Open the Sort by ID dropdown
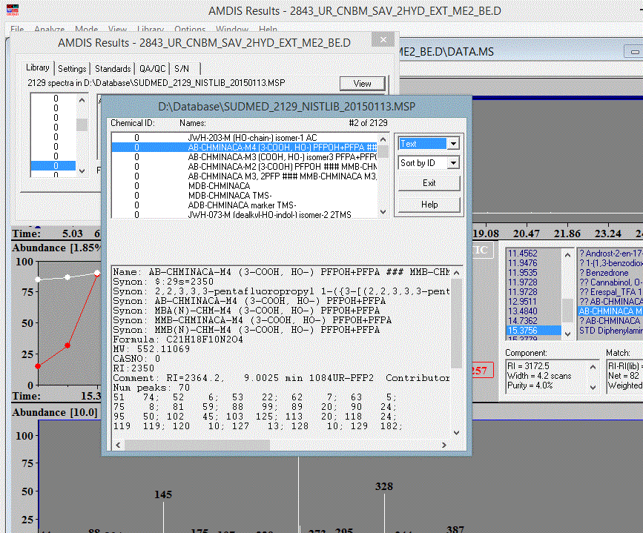643x533 pixels. coord(453,163)
